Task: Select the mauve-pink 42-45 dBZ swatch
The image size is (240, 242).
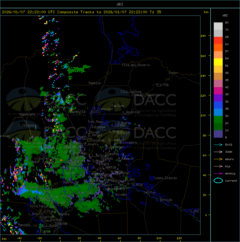Action: [218, 84]
